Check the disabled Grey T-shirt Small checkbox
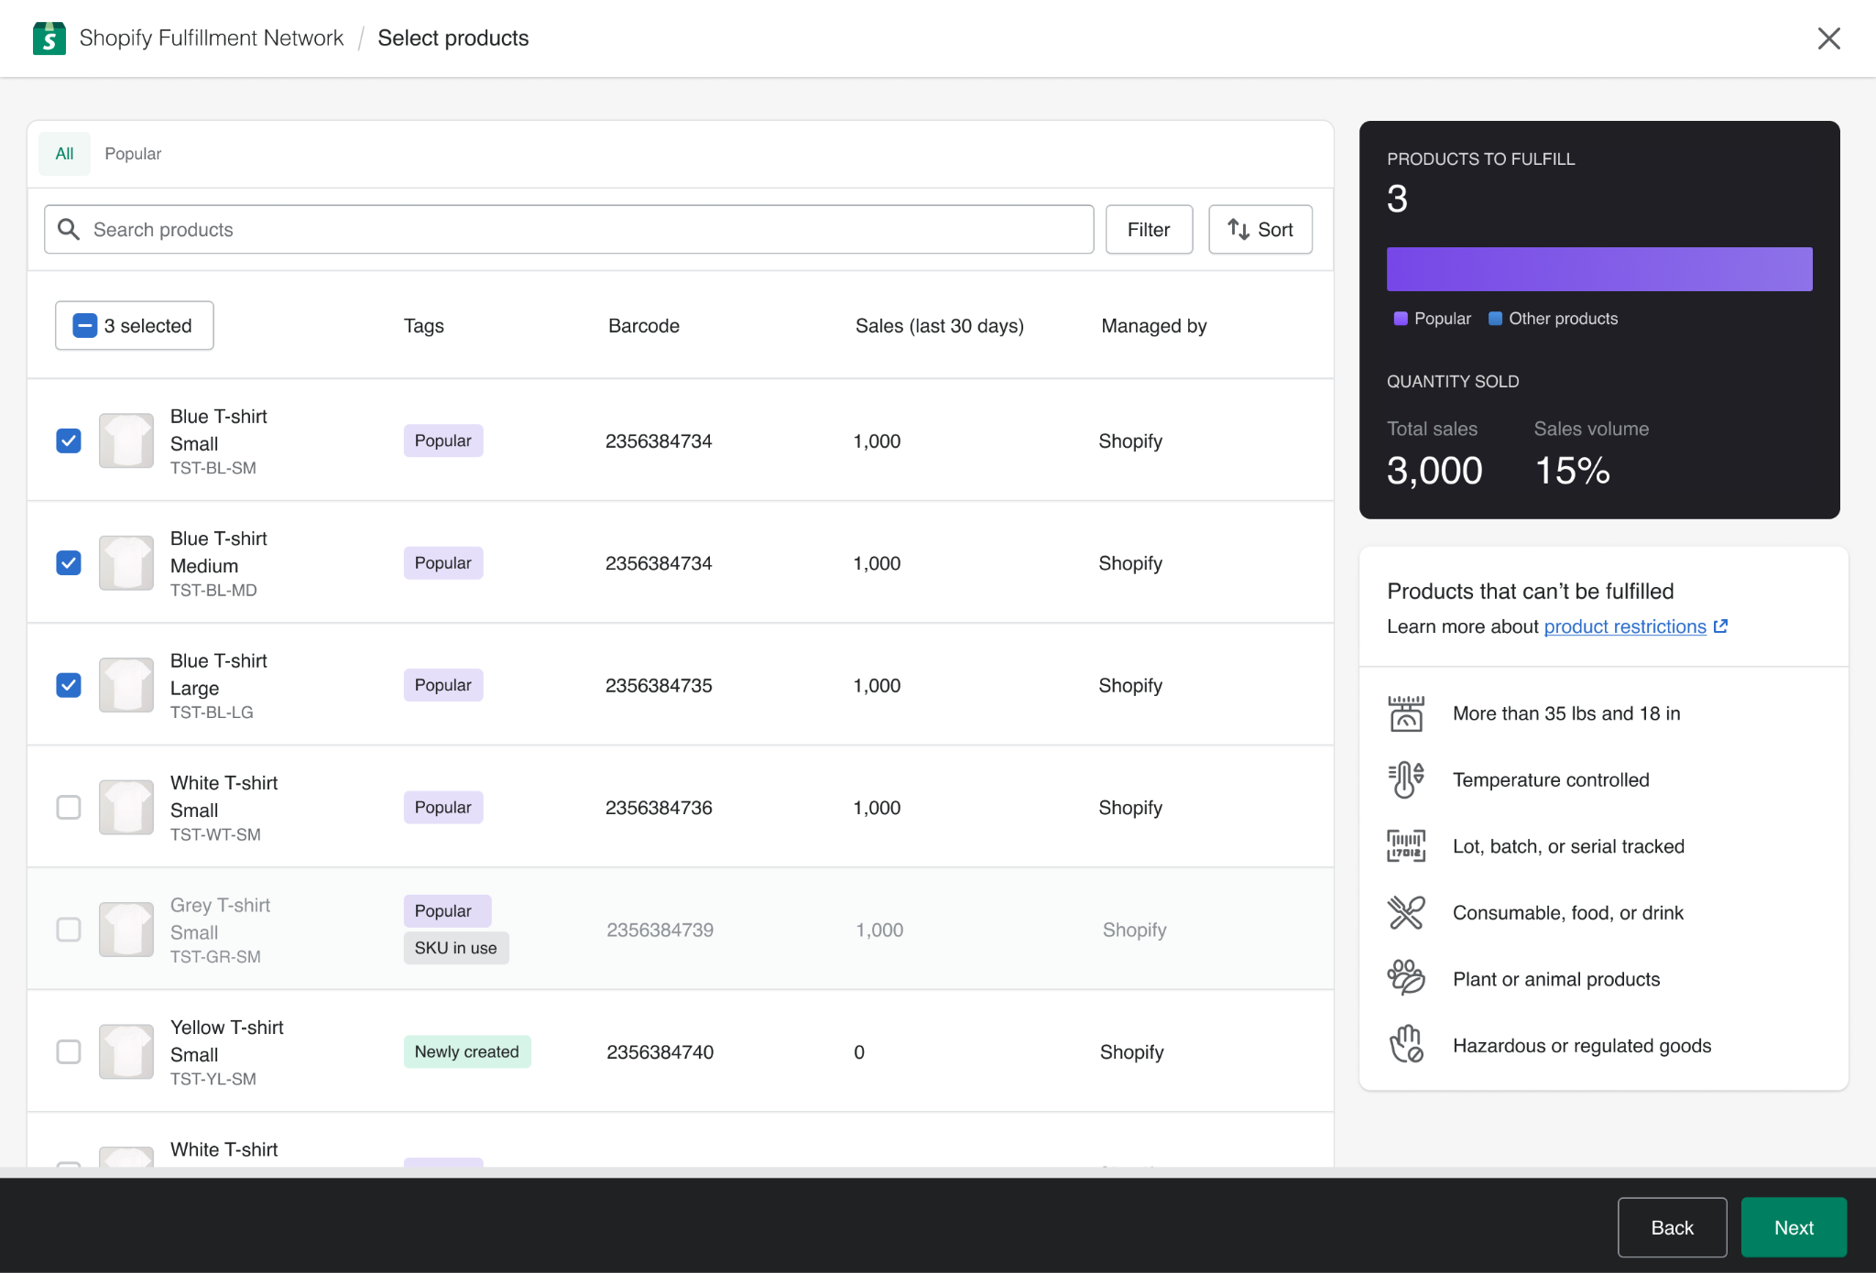 tap(69, 930)
